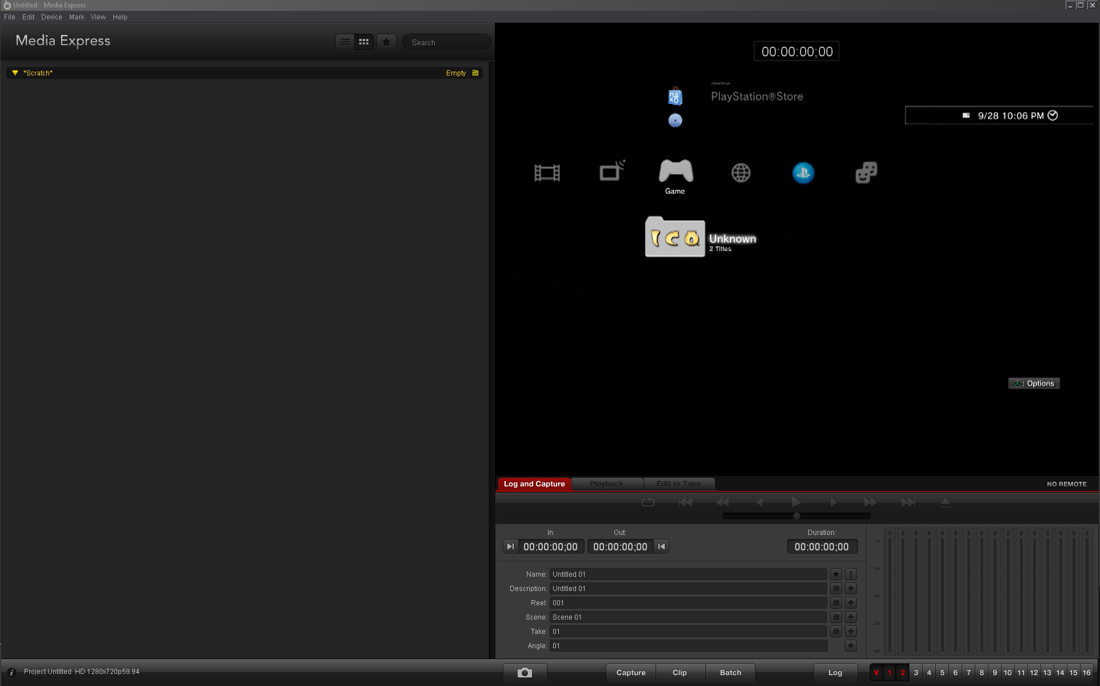
Task: Switch to the Playback tab
Action: (x=606, y=484)
